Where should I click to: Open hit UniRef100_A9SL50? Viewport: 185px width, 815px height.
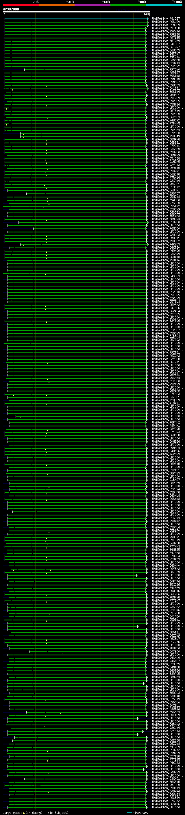tap(166, 22)
